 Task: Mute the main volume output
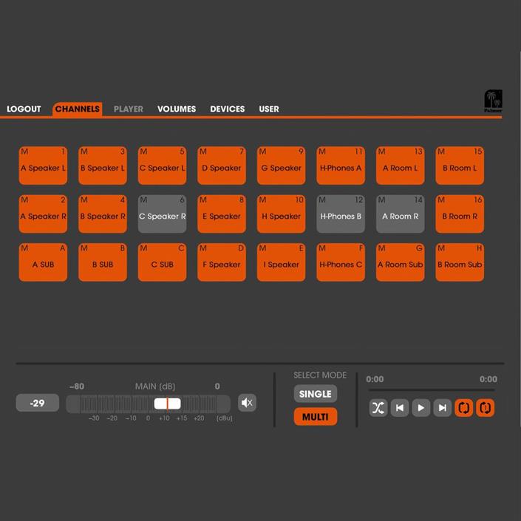tap(247, 403)
